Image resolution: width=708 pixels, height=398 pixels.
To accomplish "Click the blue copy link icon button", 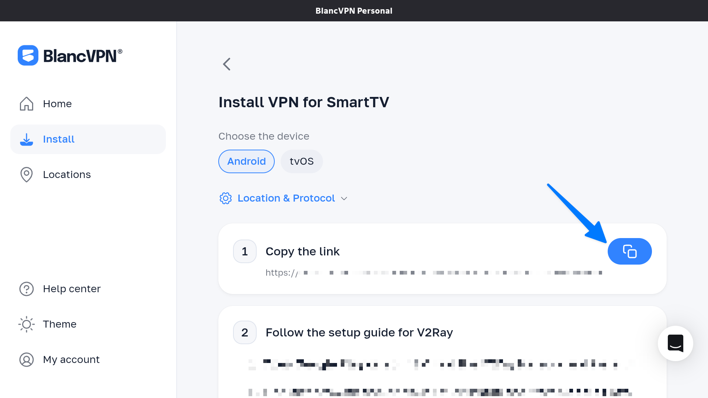I will (629, 251).
